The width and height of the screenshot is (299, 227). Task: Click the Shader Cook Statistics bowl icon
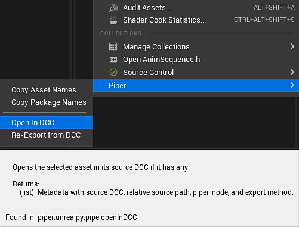point(113,20)
